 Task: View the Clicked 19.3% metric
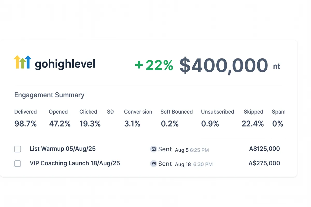coord(90,124)
